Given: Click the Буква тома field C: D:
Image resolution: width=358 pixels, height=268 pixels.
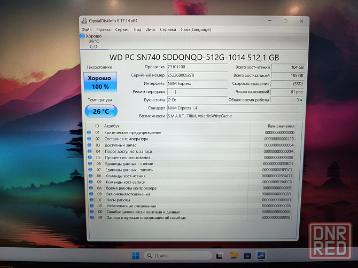Looking at the screenshot, I should click(x=197, y=100).
